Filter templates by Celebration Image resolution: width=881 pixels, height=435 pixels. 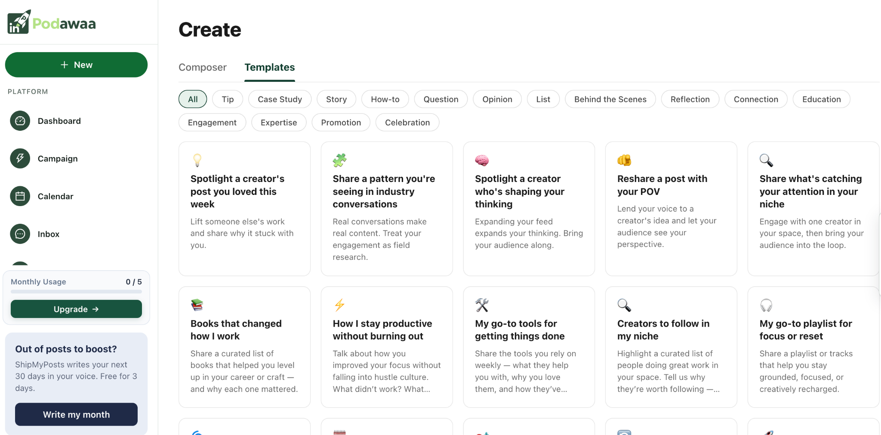(x=407, y=122)
